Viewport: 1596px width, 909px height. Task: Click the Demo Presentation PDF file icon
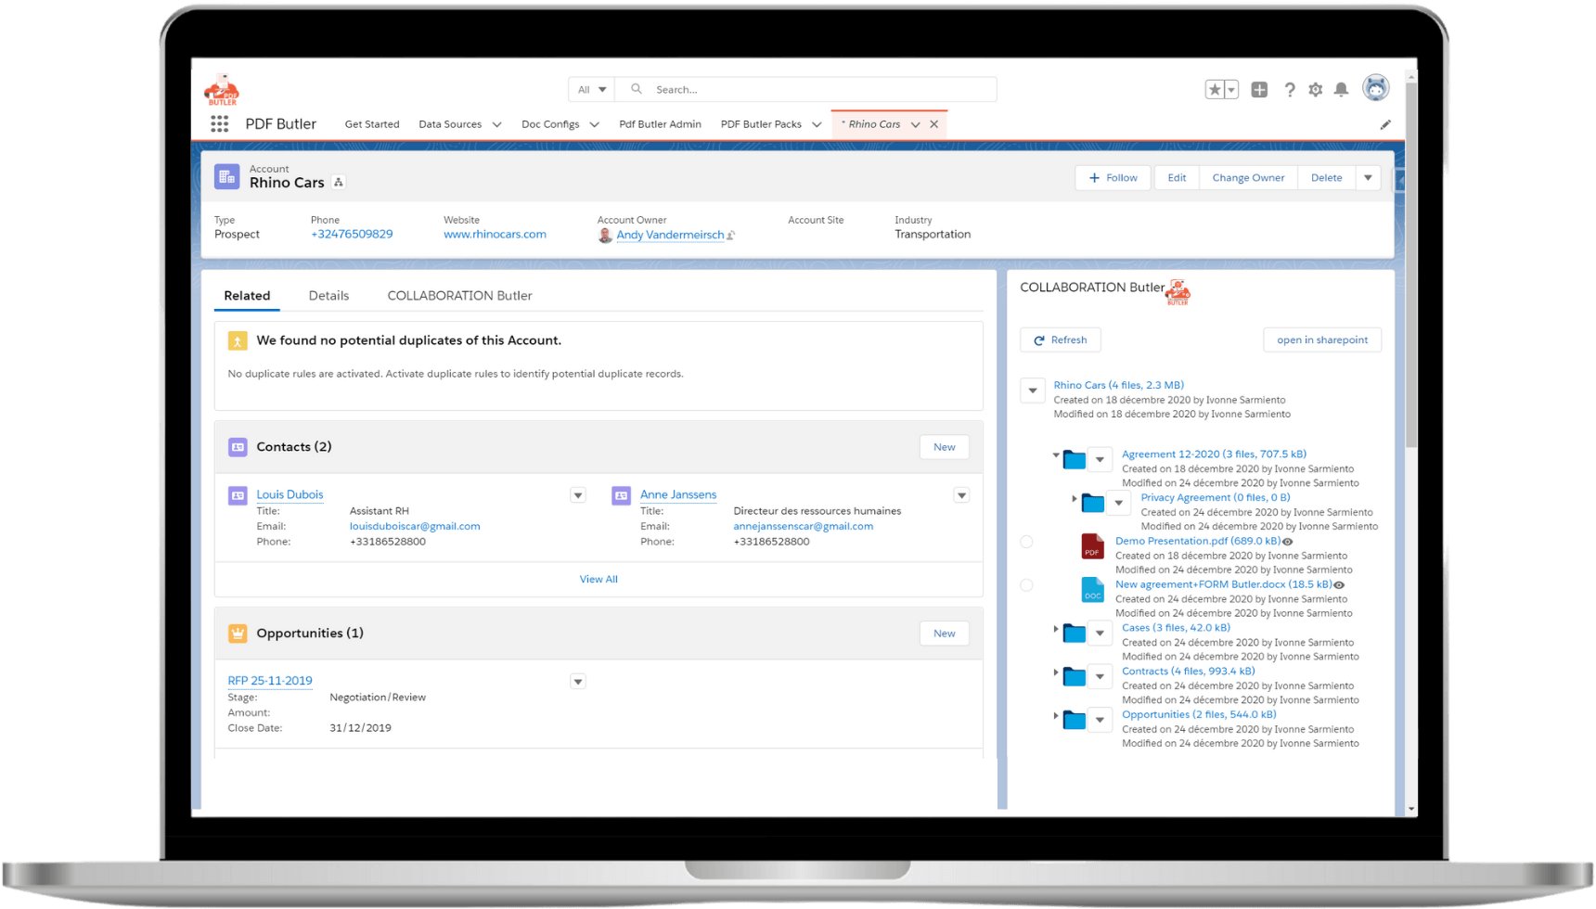(x=1092, y=546)
